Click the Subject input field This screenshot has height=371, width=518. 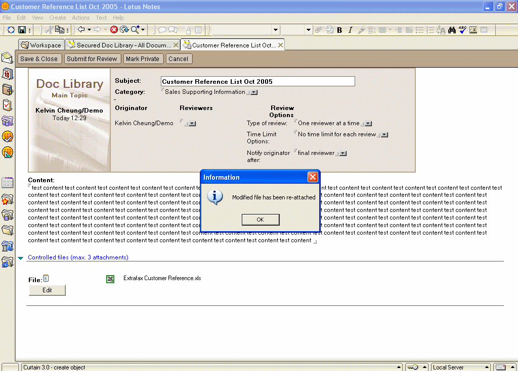257,82
